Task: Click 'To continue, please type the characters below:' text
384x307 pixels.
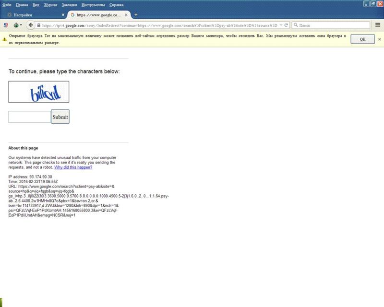Action: click(x=64, y=71)
